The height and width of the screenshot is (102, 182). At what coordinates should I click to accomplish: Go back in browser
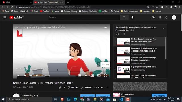3,7
